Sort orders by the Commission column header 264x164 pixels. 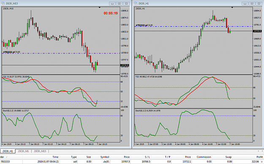pos(204,157)
